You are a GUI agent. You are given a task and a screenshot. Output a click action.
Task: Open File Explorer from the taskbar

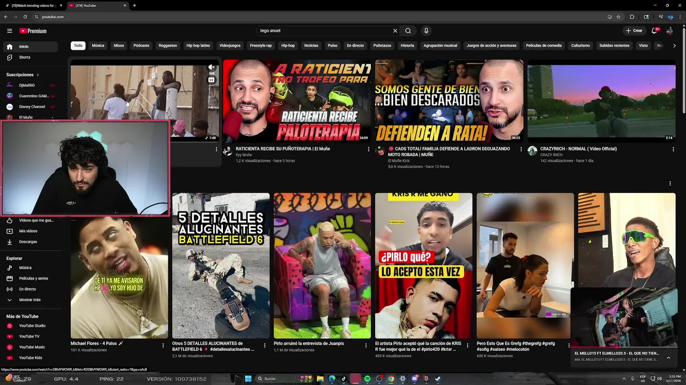point(320,379)
